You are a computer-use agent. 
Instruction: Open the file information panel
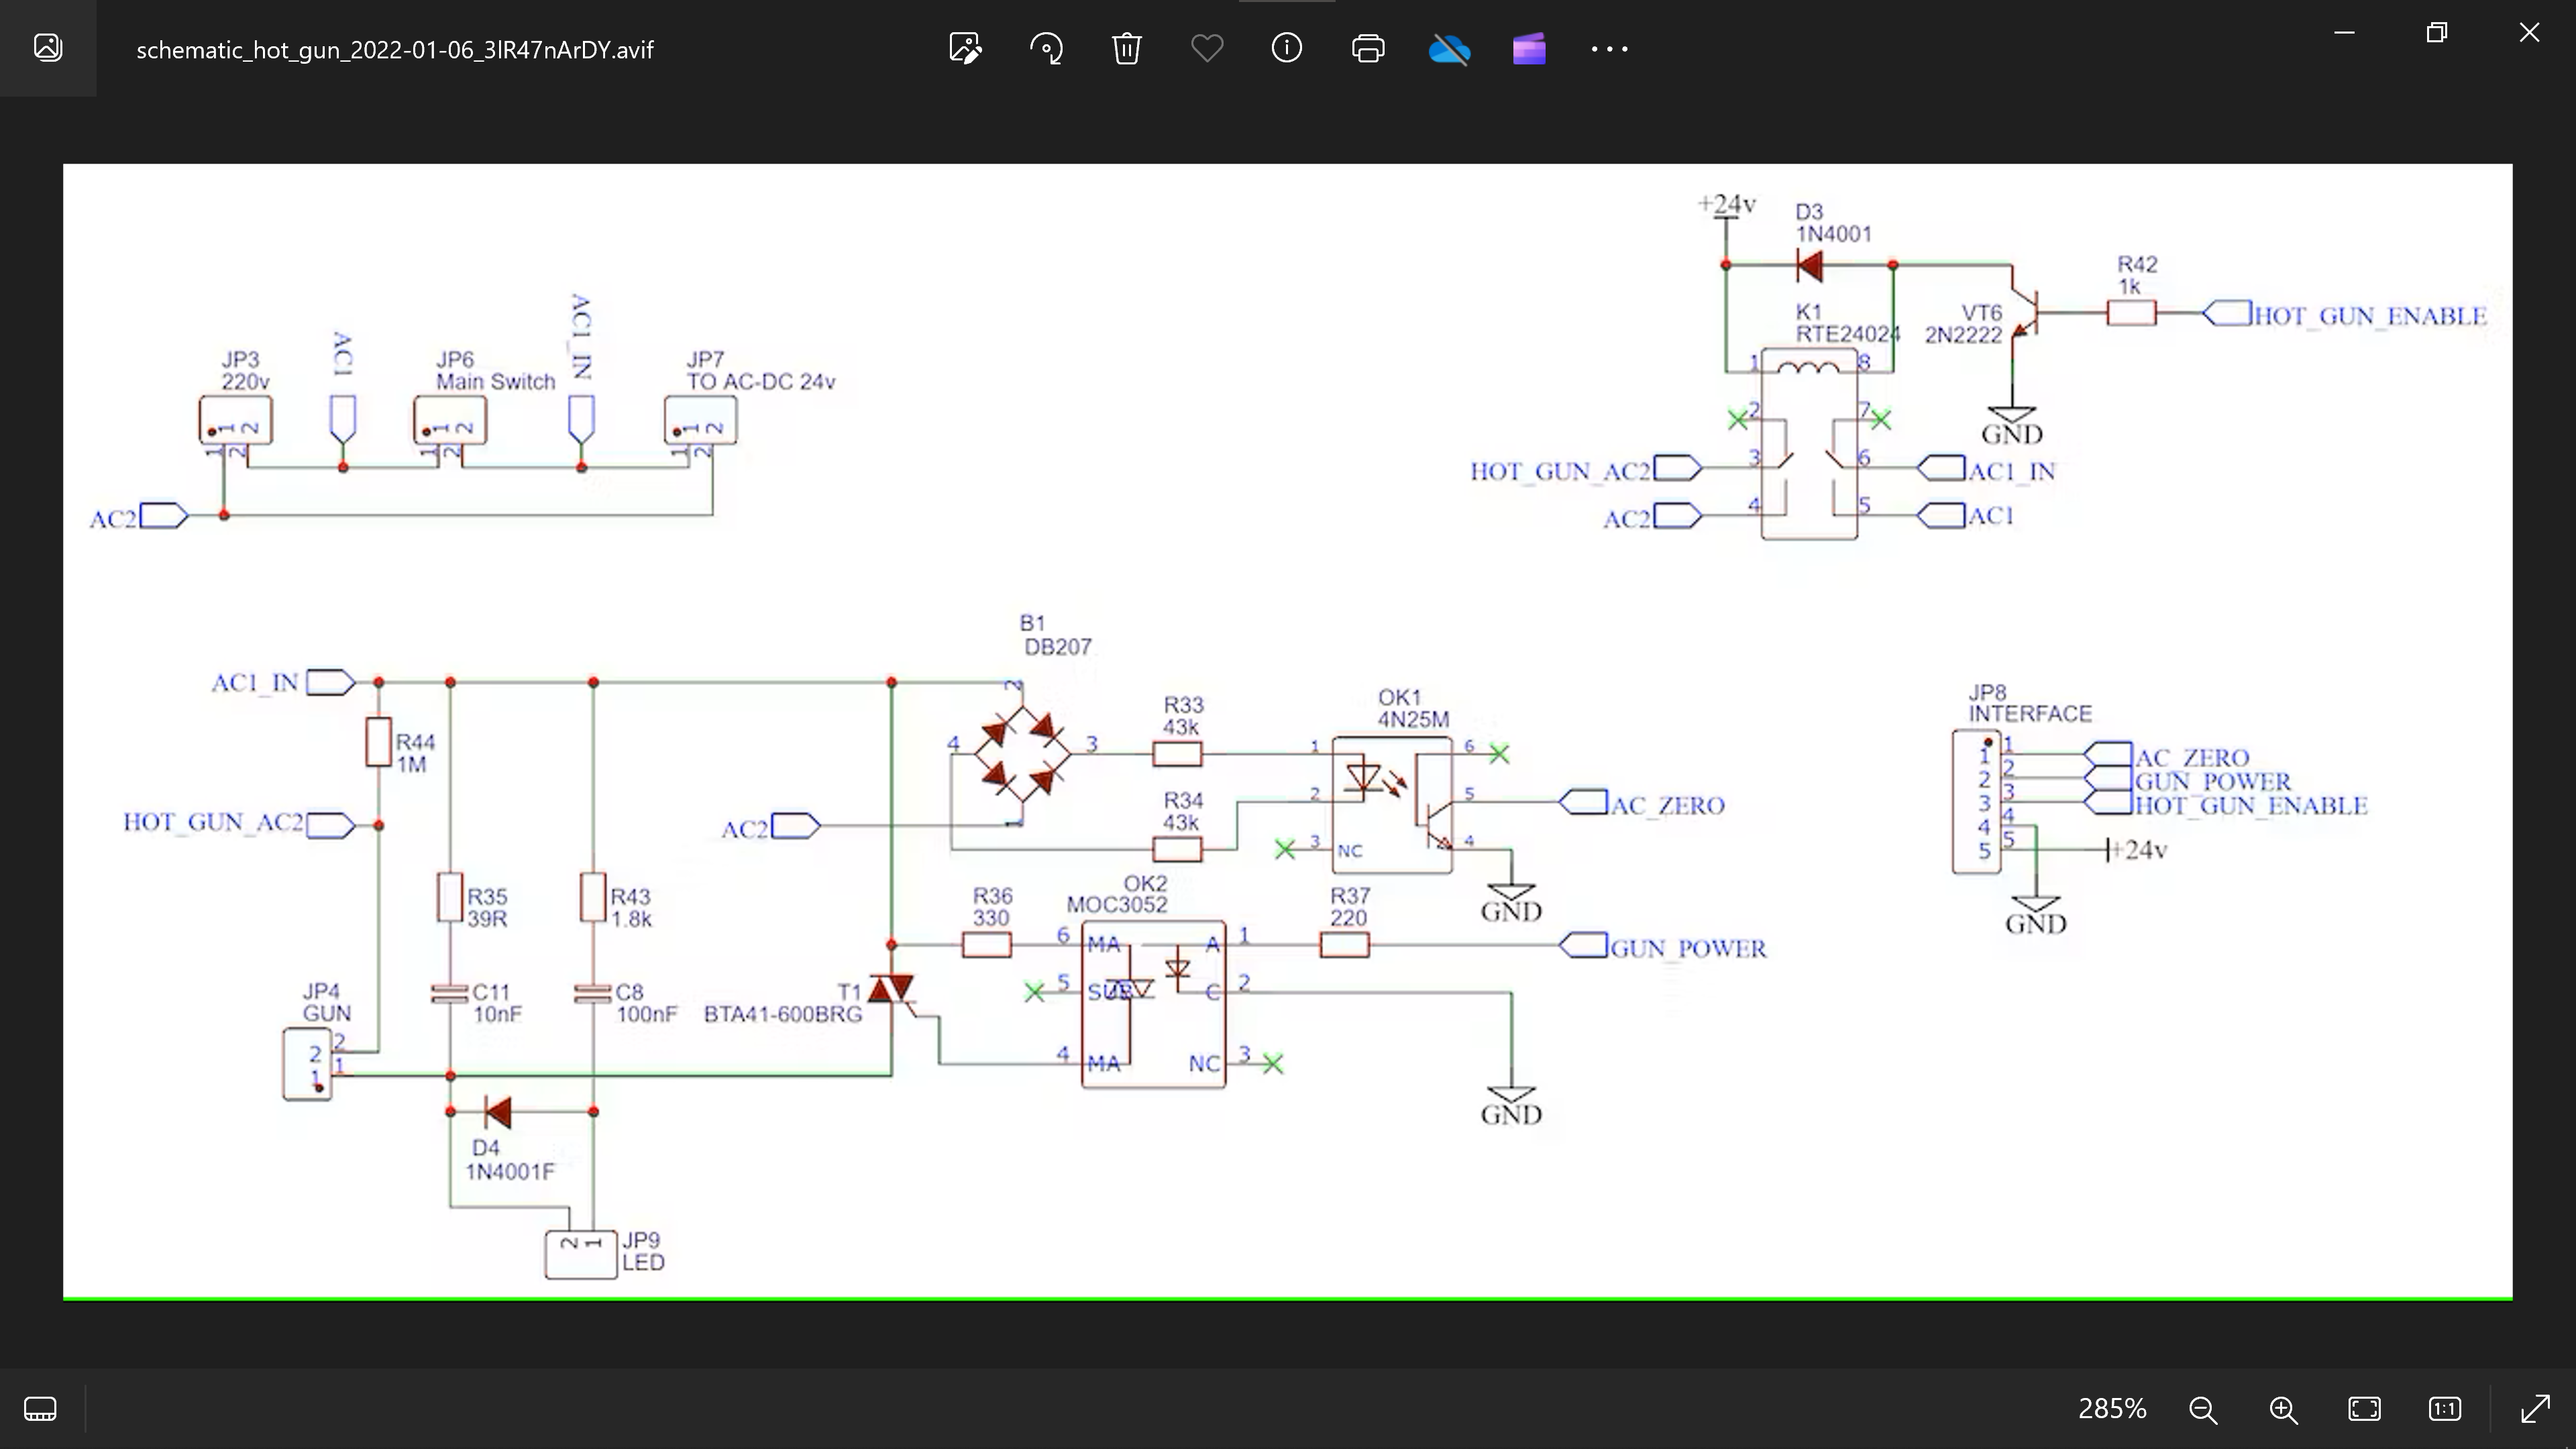(x=1287, y=48)
